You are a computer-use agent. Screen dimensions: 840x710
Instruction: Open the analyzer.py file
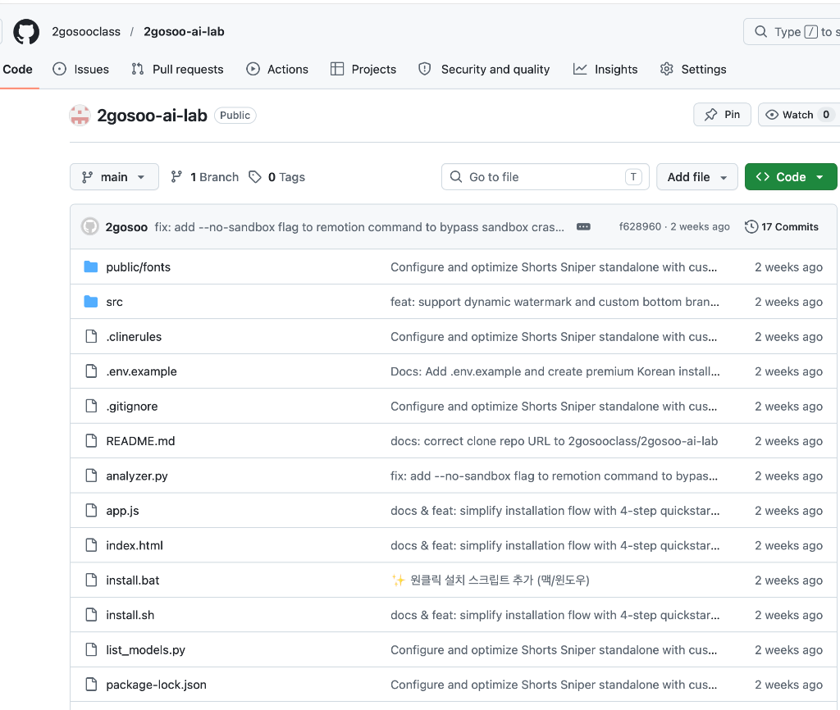click(137, 476)
